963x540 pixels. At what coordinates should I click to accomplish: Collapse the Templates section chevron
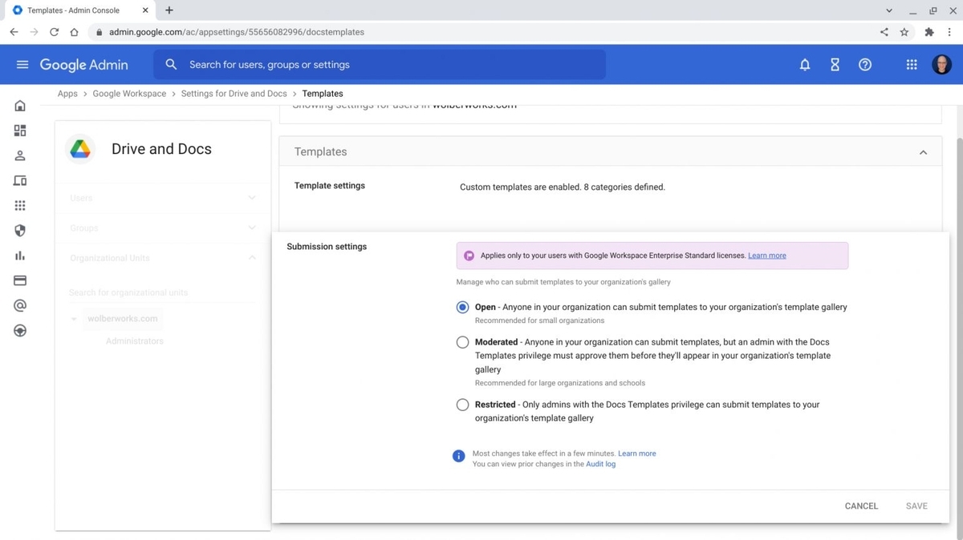[x=923, y=151]
